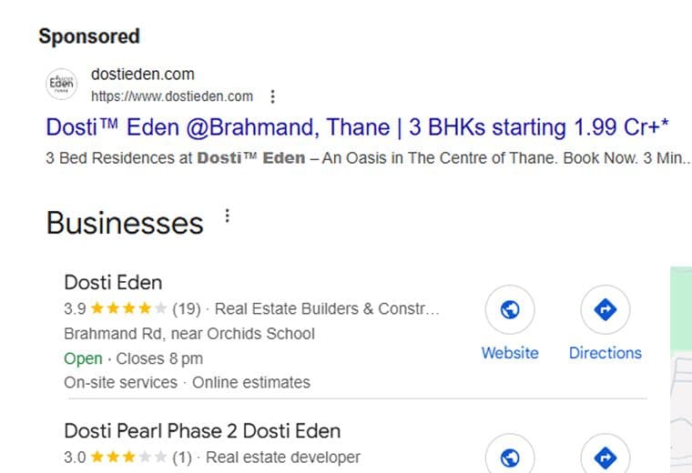Select the Dosti Eden business listing title
Viewport: 692px width, 473px height.
[x=113, y=282]
